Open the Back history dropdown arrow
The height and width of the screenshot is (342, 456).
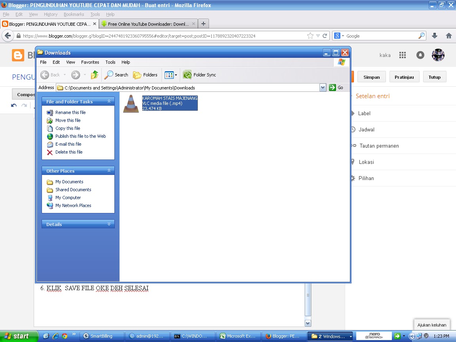click(65, 75)
